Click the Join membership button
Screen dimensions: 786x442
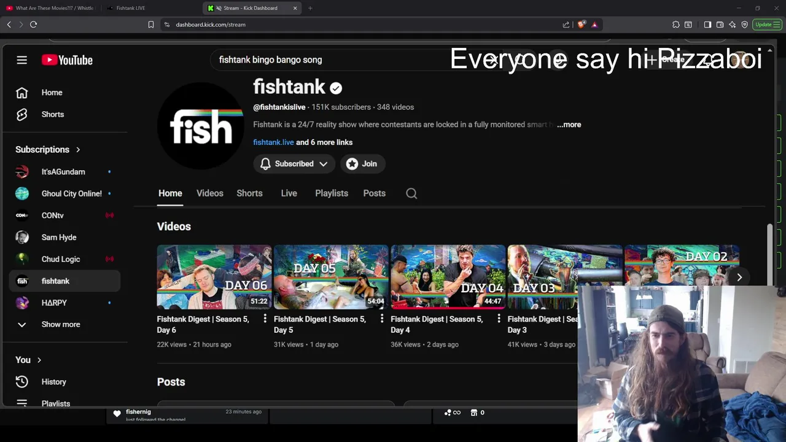362,164
